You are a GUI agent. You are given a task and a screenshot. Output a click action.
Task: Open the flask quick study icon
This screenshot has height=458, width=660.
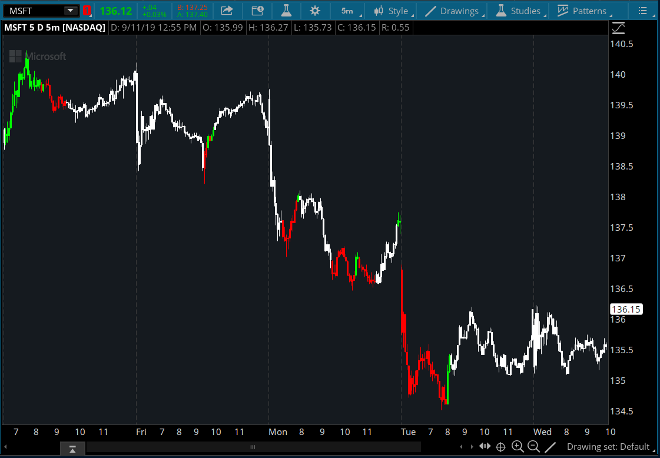tap(286, 11)
